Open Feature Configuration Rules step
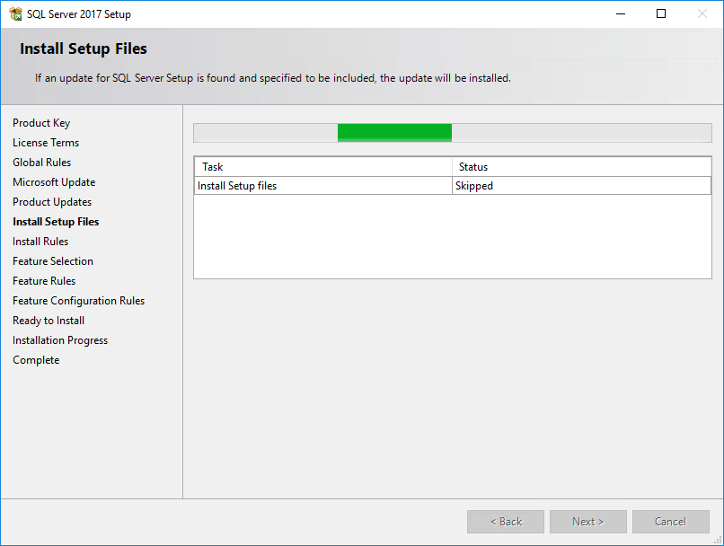724x546 pixels. click(x=78, y=301)
